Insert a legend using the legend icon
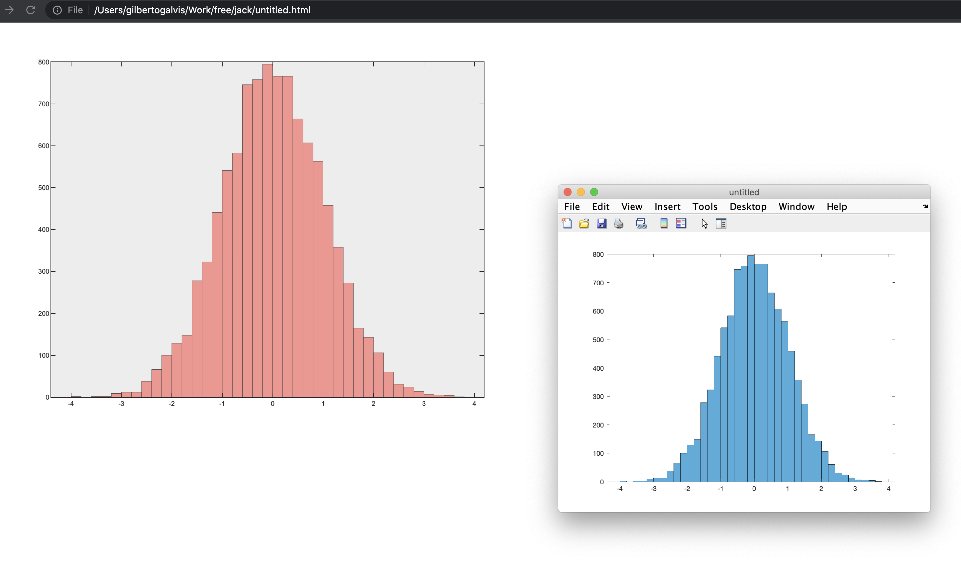Viewport: 961px width, 566px height. coord(681,223)
